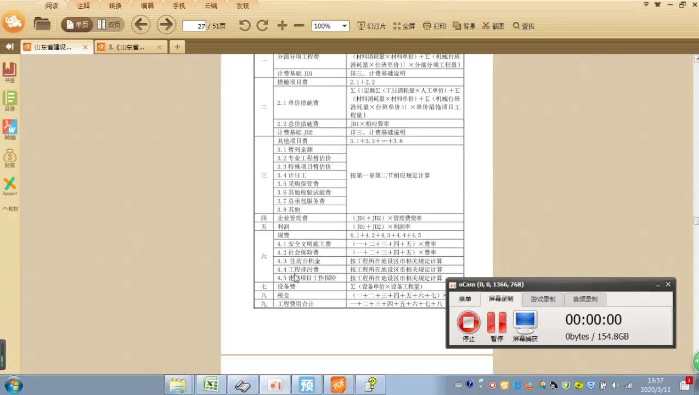The width and height of the screenshot is (699, 395).
Task: Zoom in with the plus icon
Action: (282, 25)
